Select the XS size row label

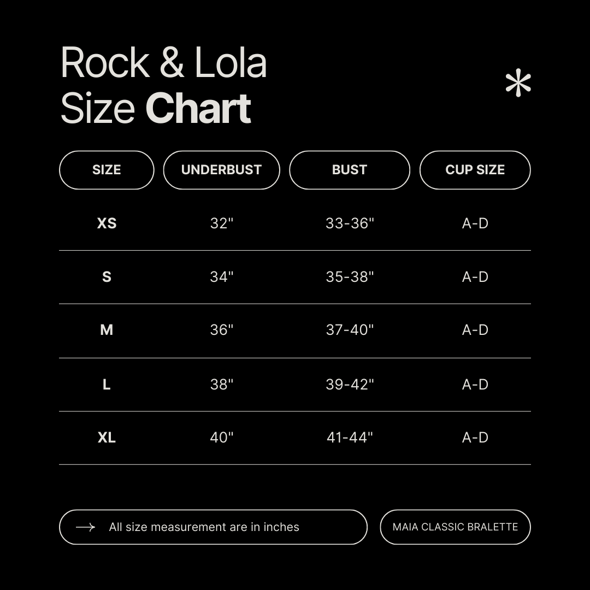107,223
